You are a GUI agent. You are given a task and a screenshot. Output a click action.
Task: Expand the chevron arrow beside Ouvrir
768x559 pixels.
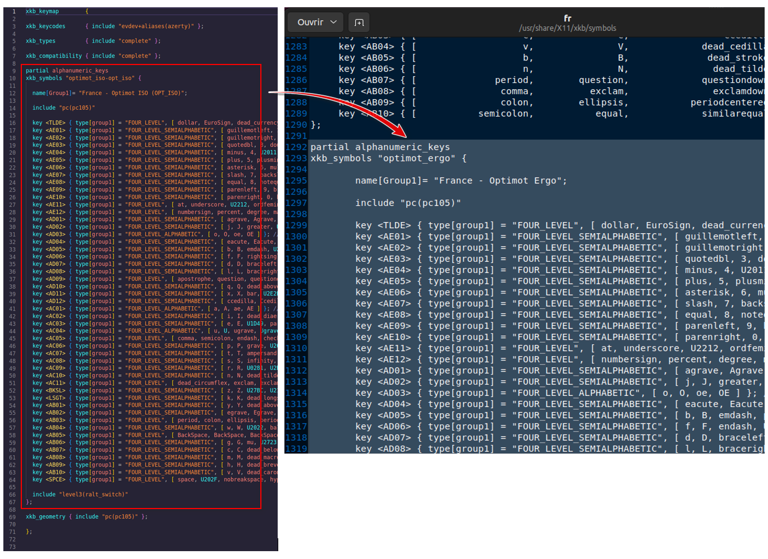point(333,22)
